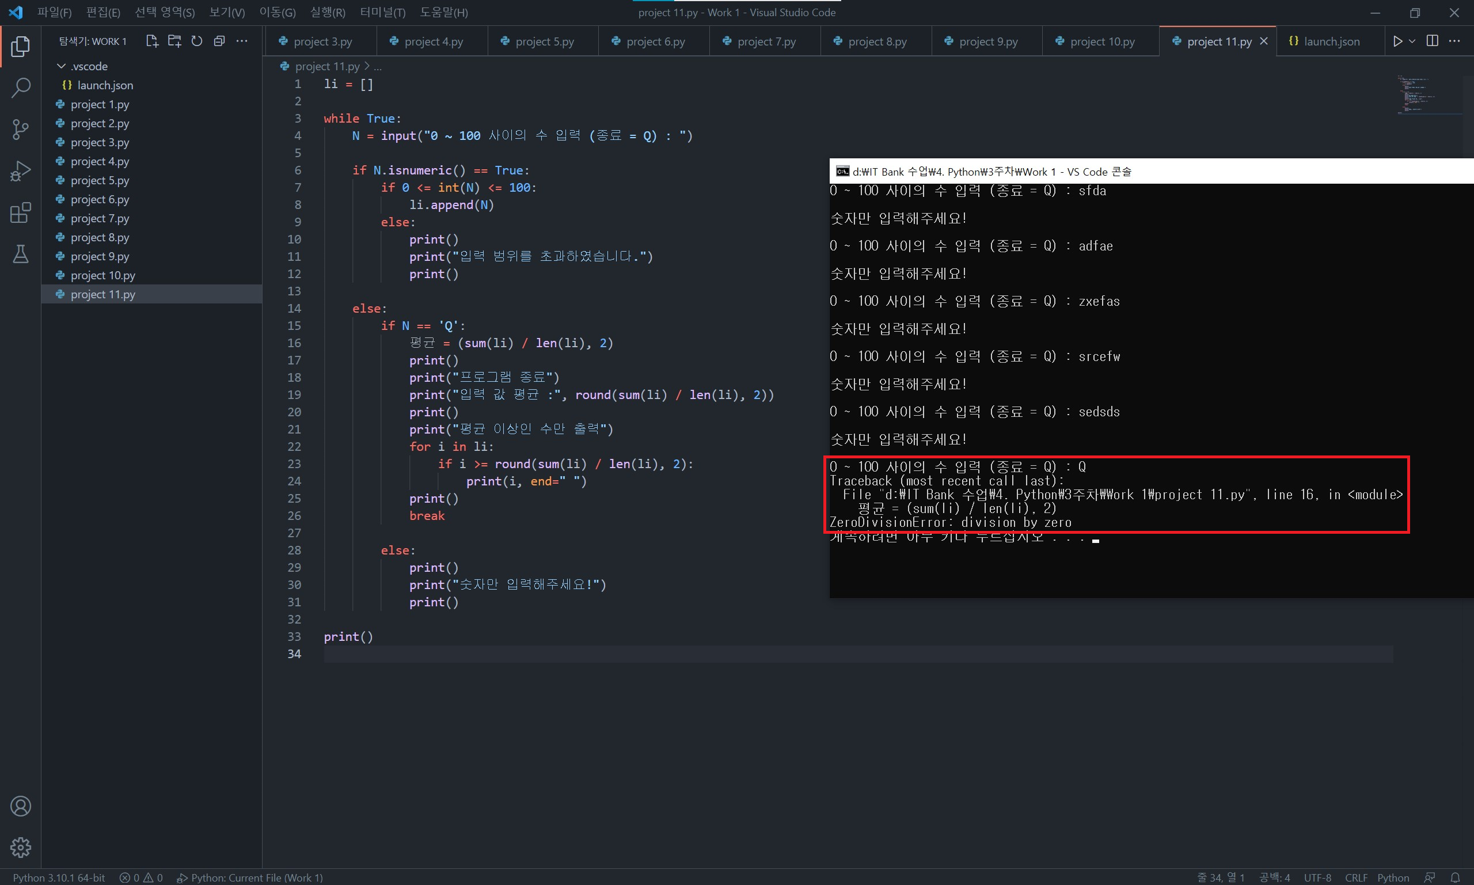Open the 터미널(T) menu
The height and width of the screenshot is (885, 1474).
(x=382, y=13)
